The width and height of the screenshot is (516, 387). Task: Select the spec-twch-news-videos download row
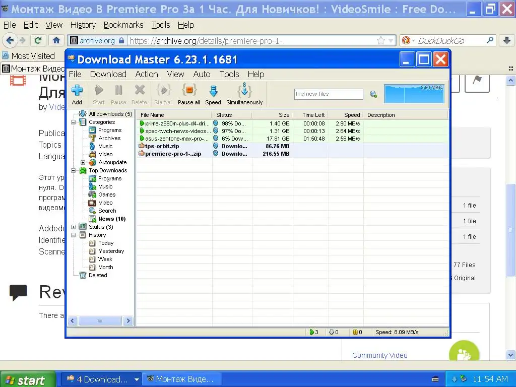point(292,131)
